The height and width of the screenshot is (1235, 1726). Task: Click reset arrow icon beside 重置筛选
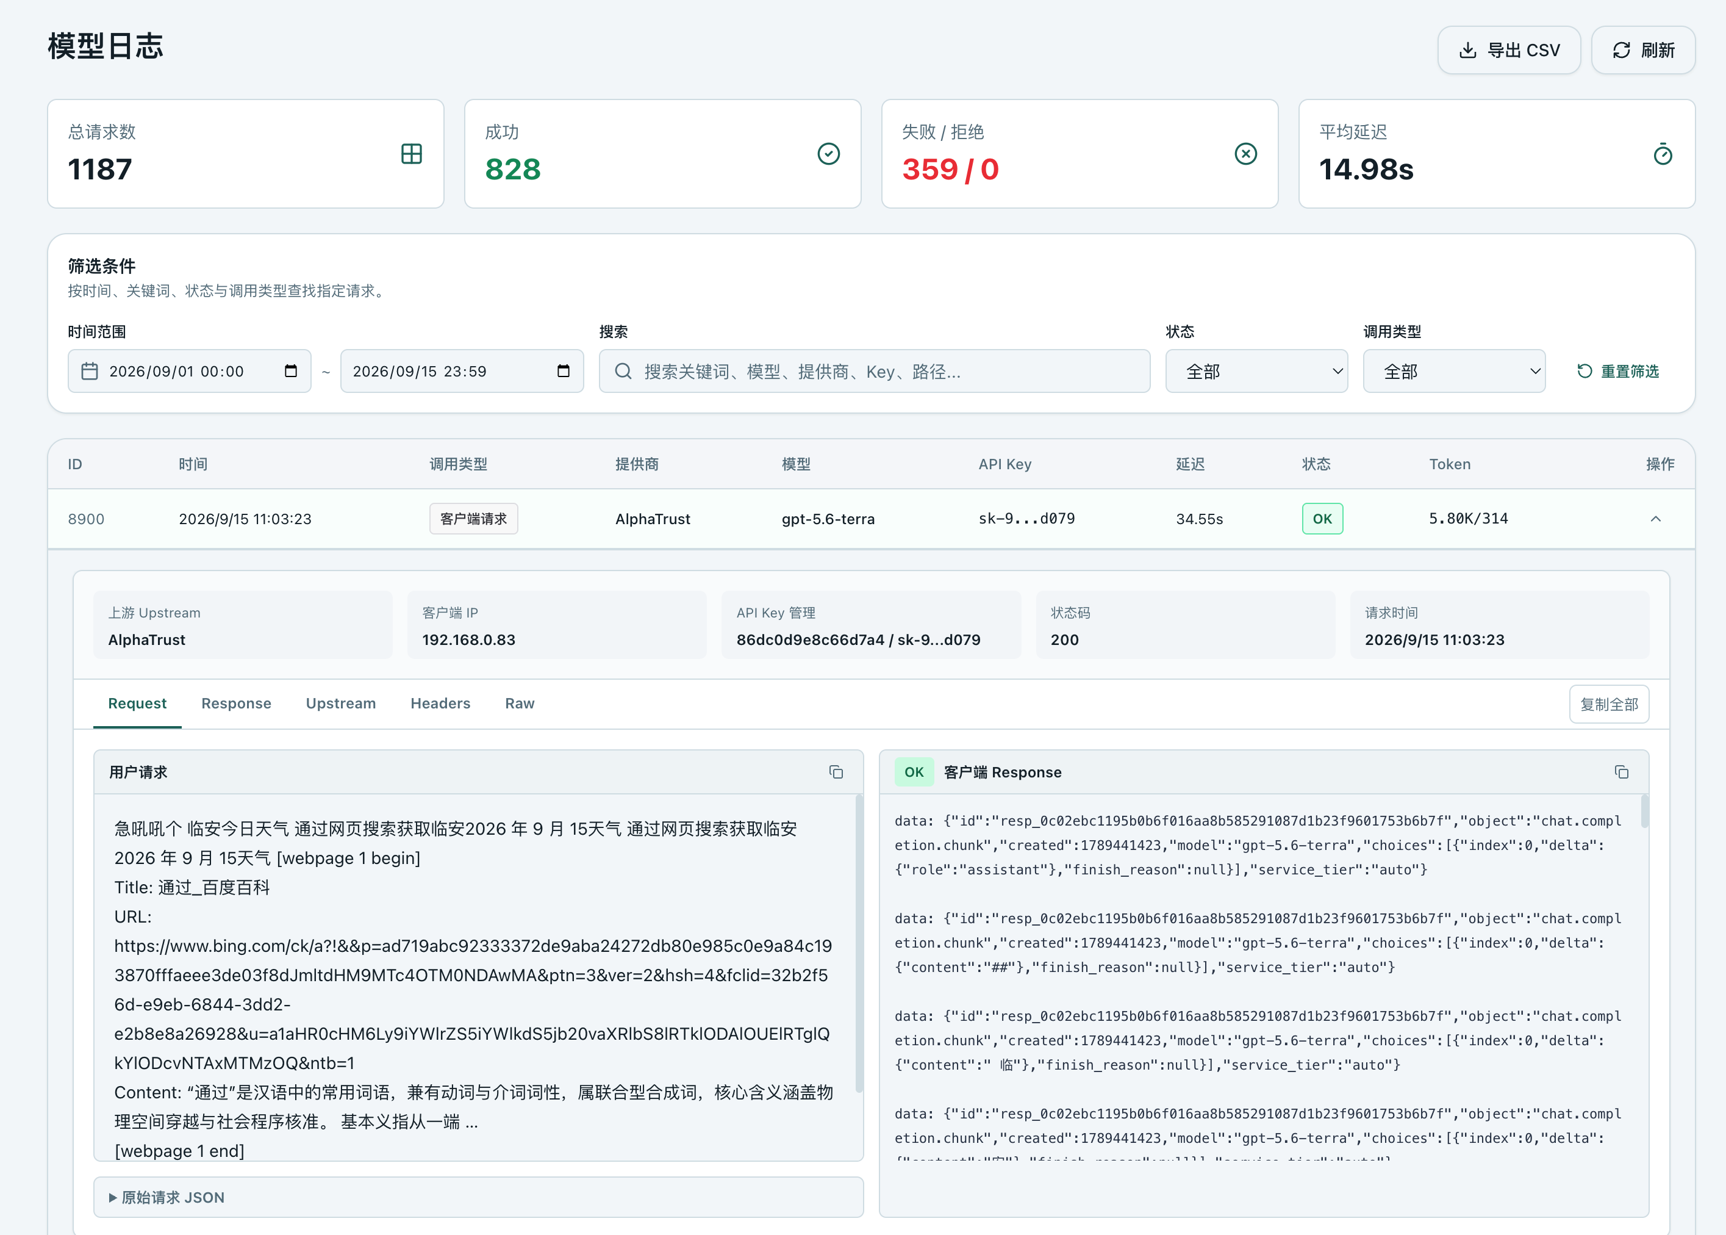coord(1585,371)
